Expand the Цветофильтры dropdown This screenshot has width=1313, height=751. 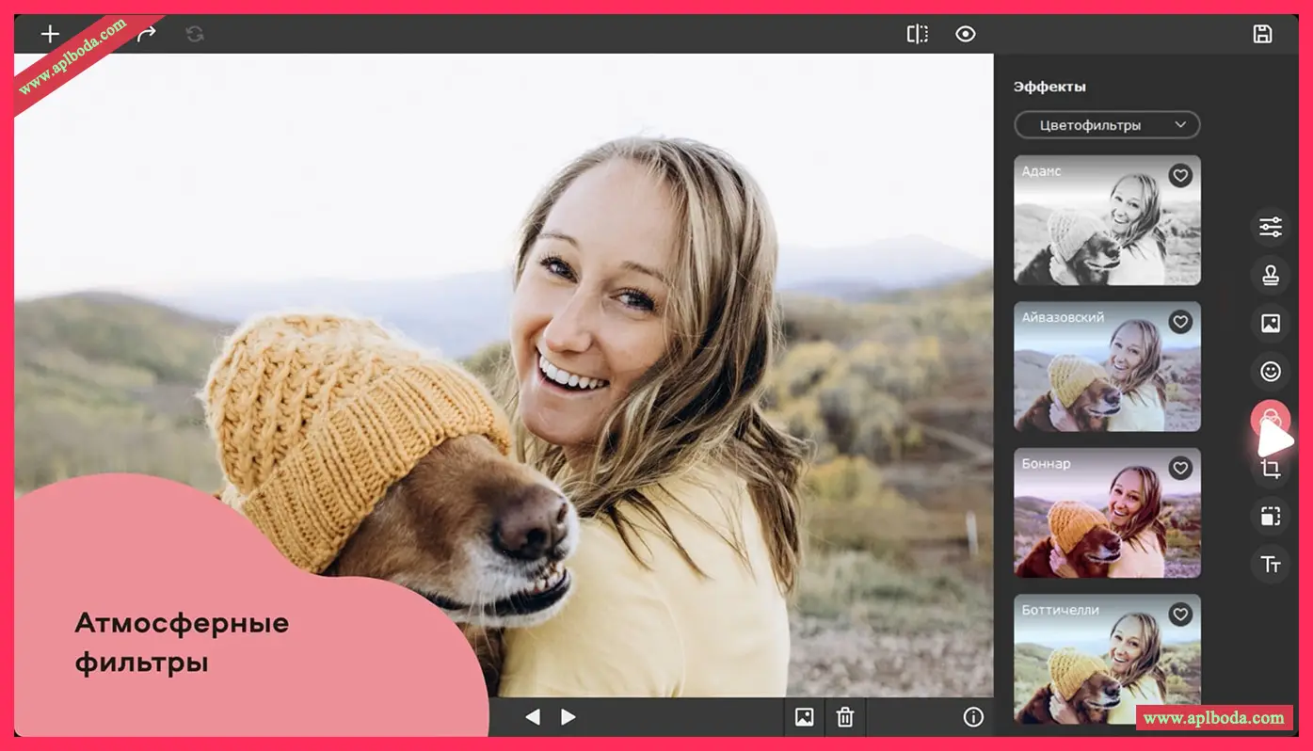pyautogui.click(x=1107, y=124)
